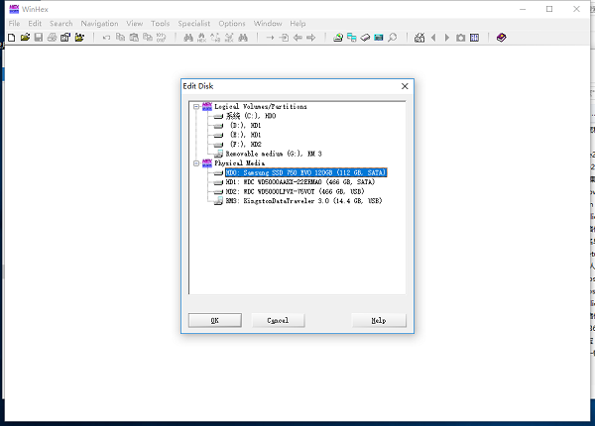The image size is (595, 426).
Task: Confirm the disk selection with OK
Action: click(x=215, y=320)
